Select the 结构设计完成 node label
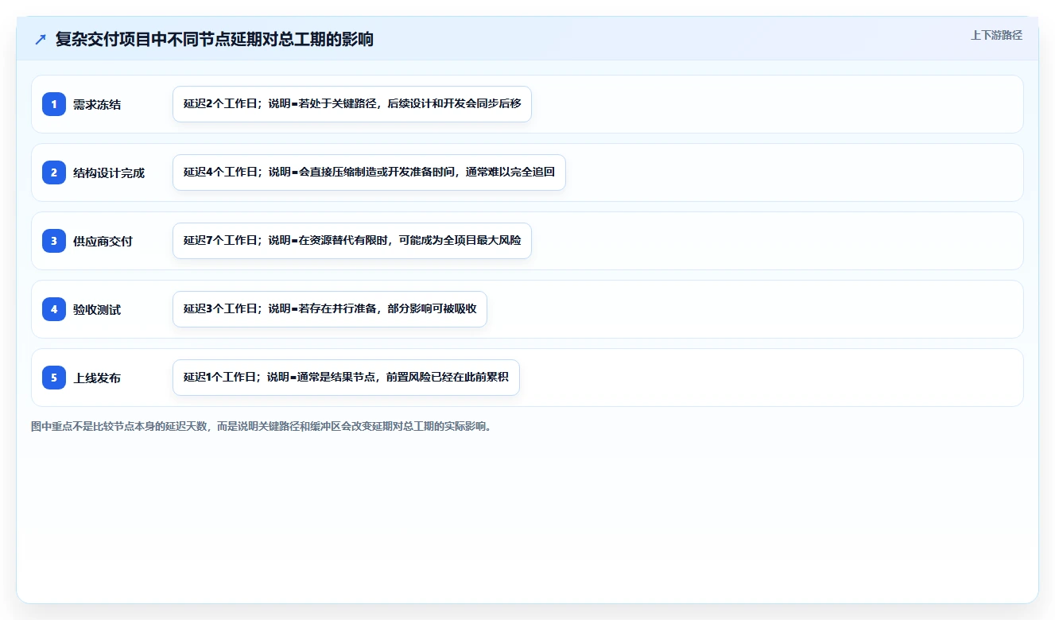 tap(109, 173)
